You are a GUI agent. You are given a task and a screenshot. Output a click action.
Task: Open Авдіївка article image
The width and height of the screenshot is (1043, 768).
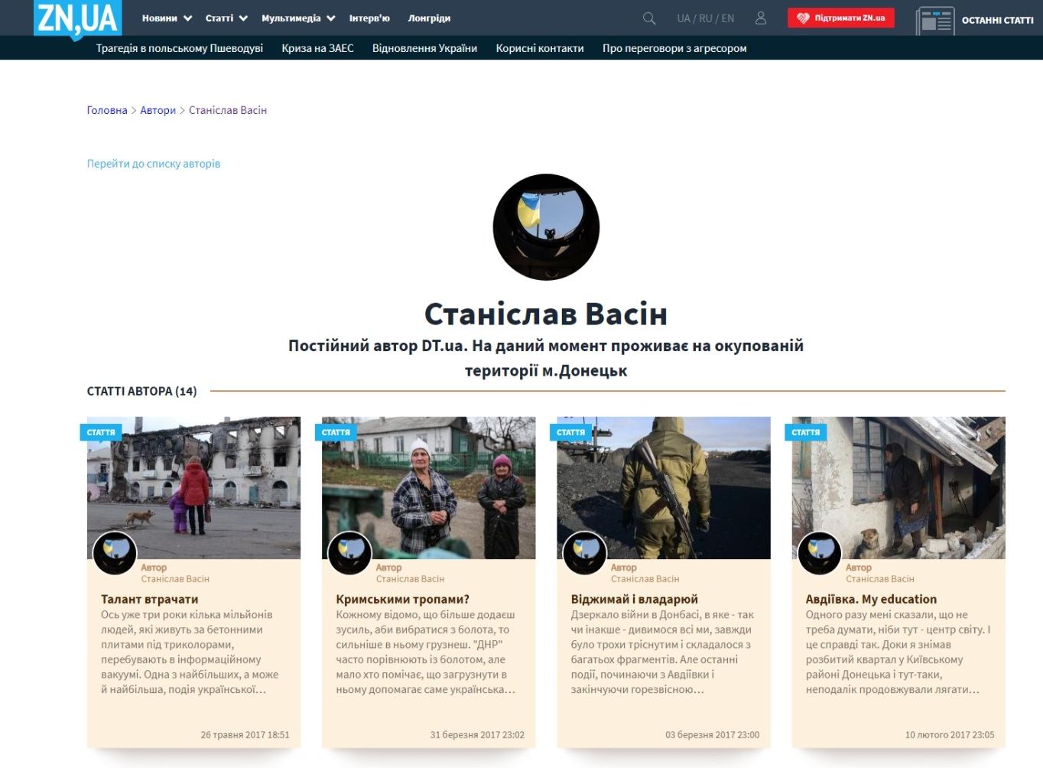click(x=898, y=488)
